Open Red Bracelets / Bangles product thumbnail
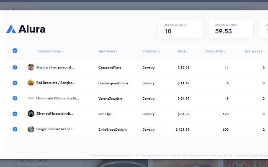Image resolution: width=268 pixels, height=167 pixels. 31,83
